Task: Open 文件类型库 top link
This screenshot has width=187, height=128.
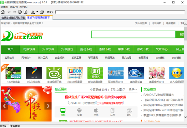Action: 141,23
